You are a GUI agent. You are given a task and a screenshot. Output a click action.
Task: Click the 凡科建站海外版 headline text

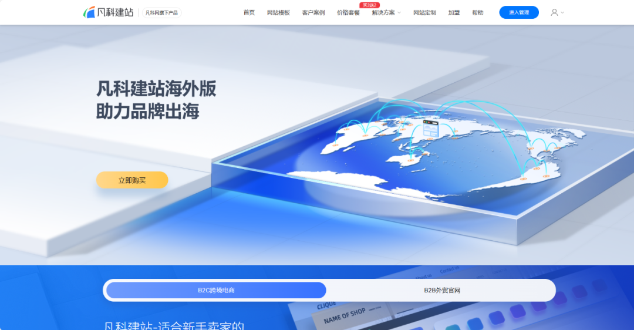coord(156,89)
